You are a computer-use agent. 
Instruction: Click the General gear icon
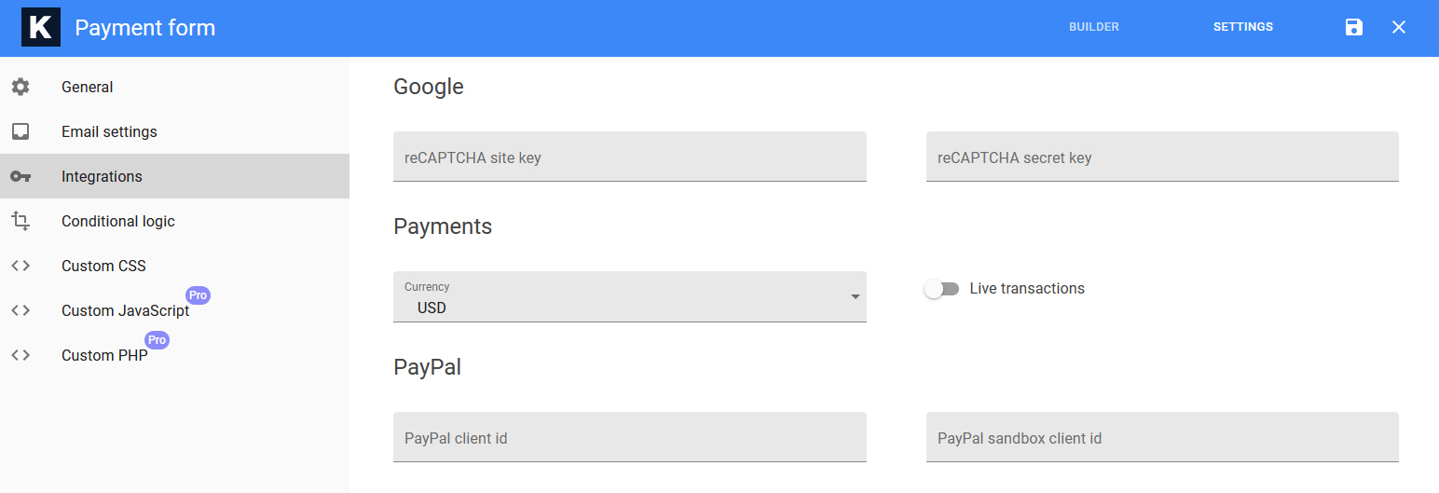pos(21,87)
